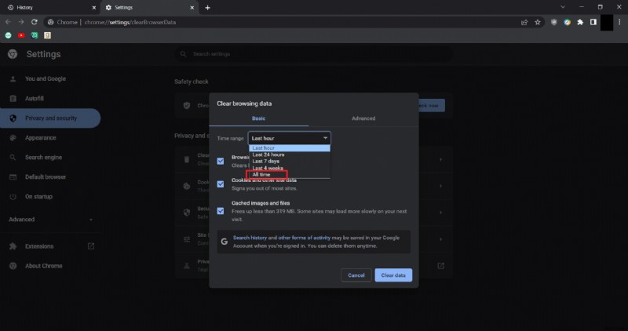Click the Search settings input field

[x=314, y=54]
